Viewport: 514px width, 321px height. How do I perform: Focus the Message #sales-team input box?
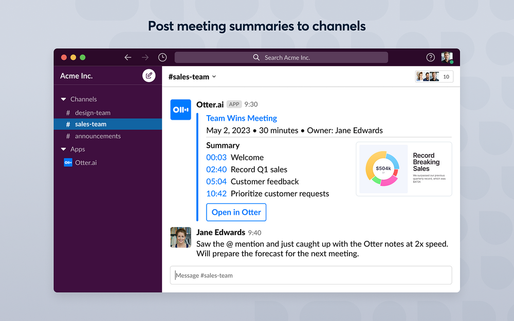(311, 275)
